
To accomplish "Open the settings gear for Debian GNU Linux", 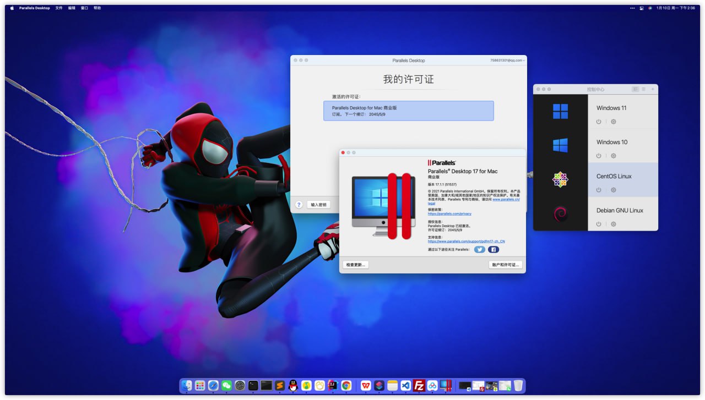I will click(613, 224).
